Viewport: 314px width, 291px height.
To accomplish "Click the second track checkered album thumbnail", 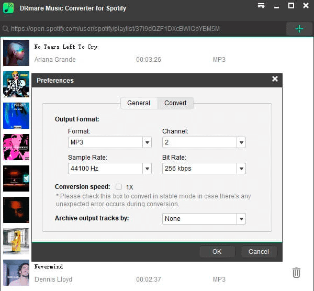I will 16,84.
